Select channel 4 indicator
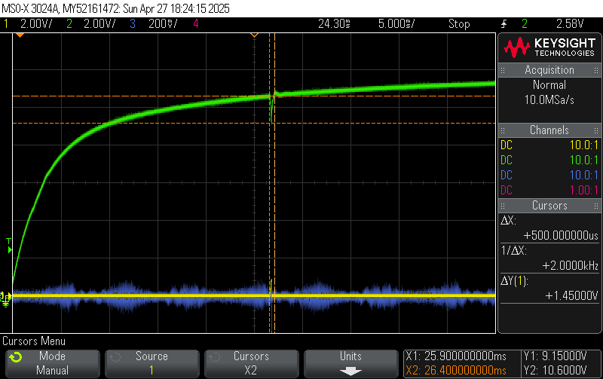The height and width of the screenshot is (379, 603). (196, 24)
